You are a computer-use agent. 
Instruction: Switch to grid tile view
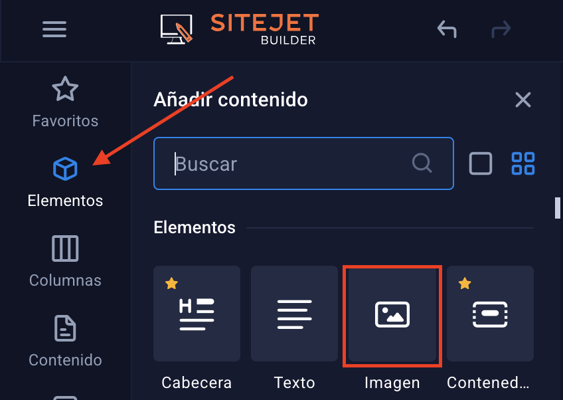[523, 163]
